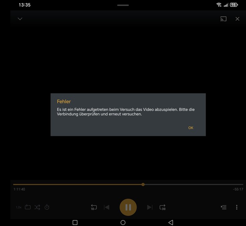Tap the Wi-Fi status icon

click(x=219, y=5)
